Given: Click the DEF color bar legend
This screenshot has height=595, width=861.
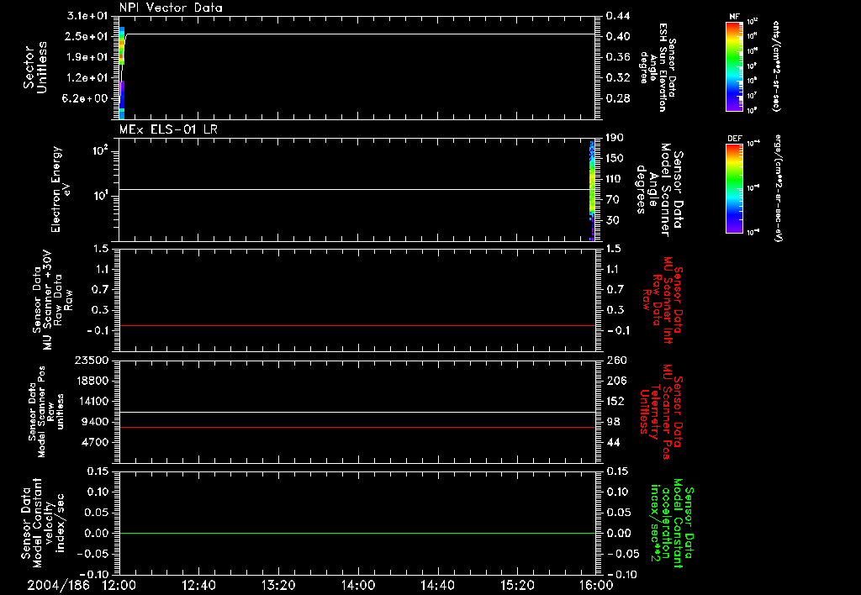Looking at the screenshot, I should tap(734, 188).
